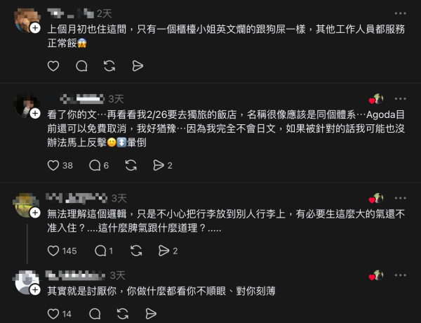The height and width of the screenshot is (323, 421).
Task: Open more options for 無法理解這個邏輯 comment
Action: pos(401,198)
